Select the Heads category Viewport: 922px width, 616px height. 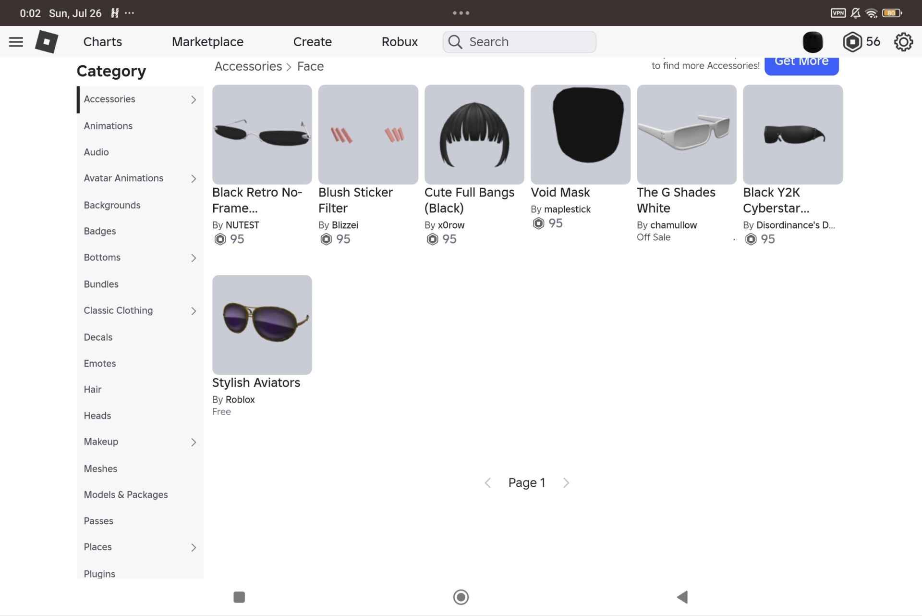tap(140, 416)
